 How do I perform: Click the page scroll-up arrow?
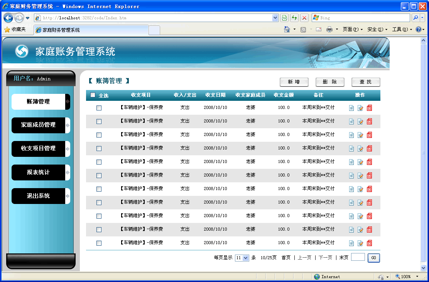(423, 41)
